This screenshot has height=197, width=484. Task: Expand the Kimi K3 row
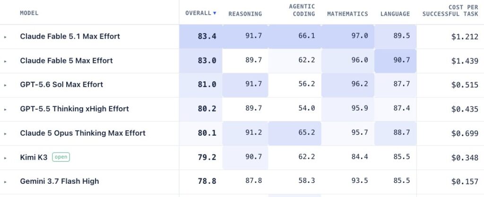[x=5, y=157]
